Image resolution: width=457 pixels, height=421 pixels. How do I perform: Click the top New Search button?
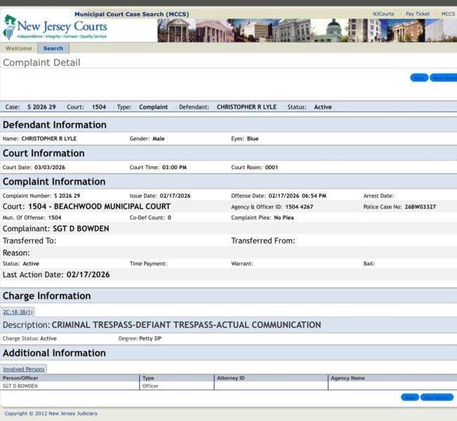(443, 78)
